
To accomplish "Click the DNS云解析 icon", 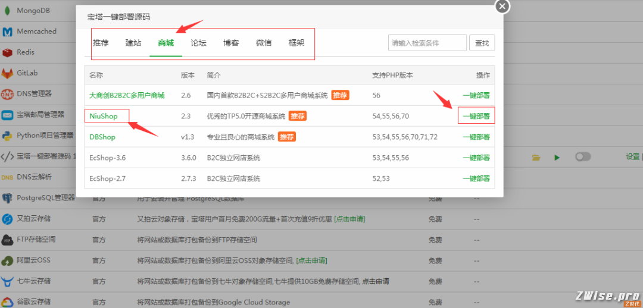I will (x=7, y=178).
